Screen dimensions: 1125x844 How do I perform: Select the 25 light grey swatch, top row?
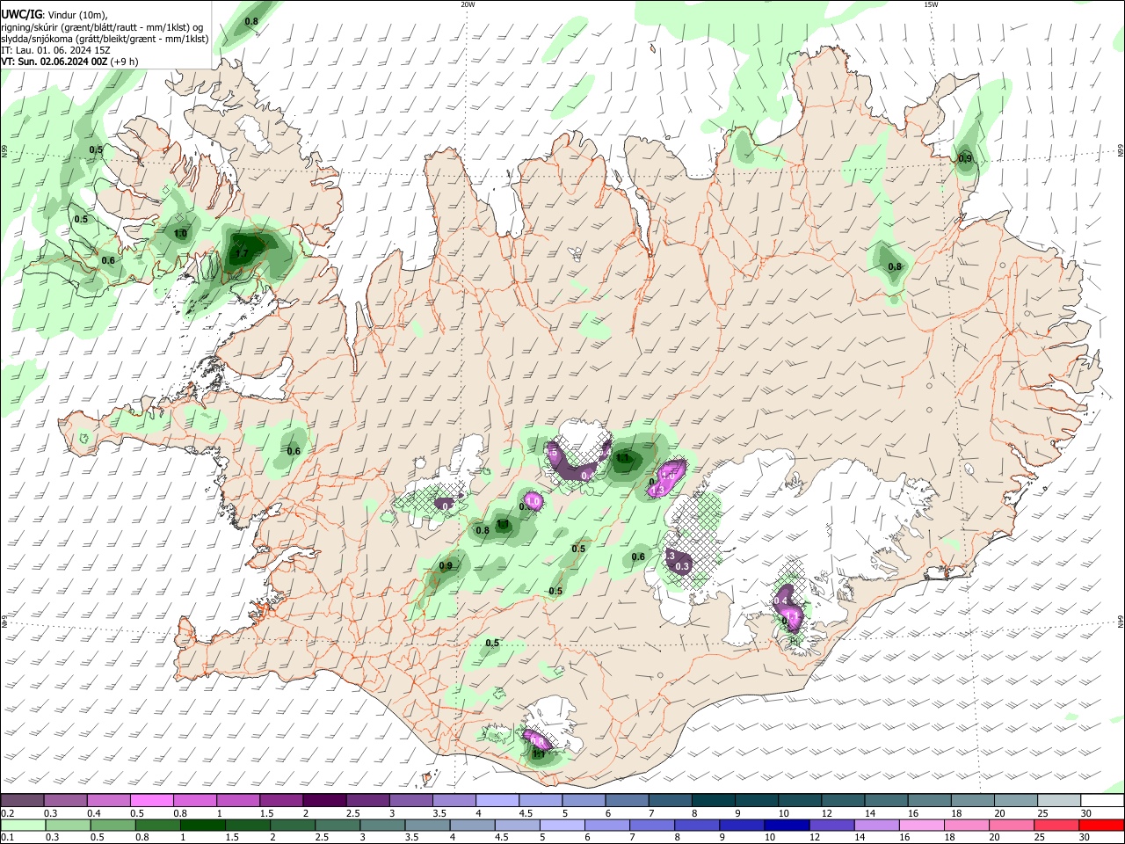pos(1059,800)
